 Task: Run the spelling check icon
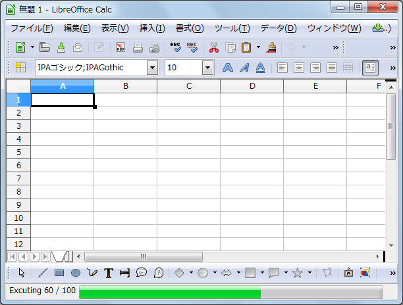(x=176, y=47)
